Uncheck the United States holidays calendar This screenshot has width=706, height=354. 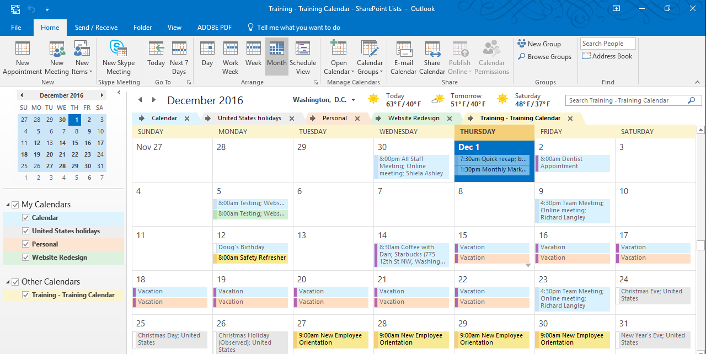pyautogui.click(x=25, y=231)
